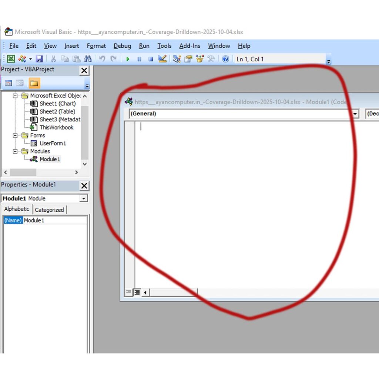The width and height of the screenshot is (379, 379).
Task: Run the macro with the green play button
Action: pos(128,59)
